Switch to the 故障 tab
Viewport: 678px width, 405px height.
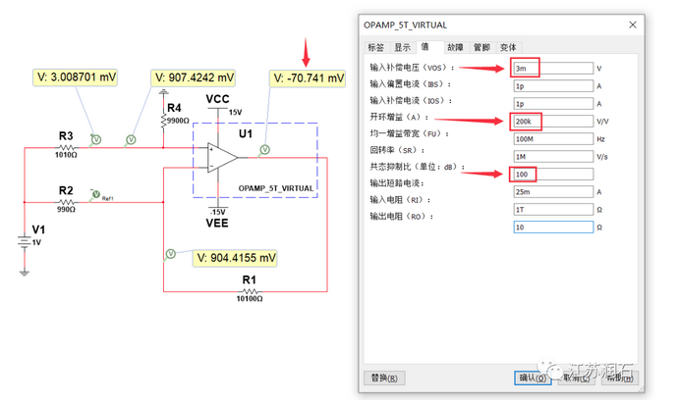tap(455, 47)
